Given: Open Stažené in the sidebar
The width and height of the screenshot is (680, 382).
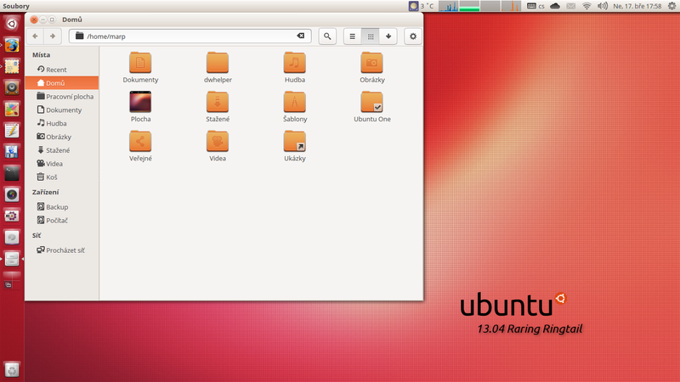Looking at the screenshot, I should click(x=61, y=150).
